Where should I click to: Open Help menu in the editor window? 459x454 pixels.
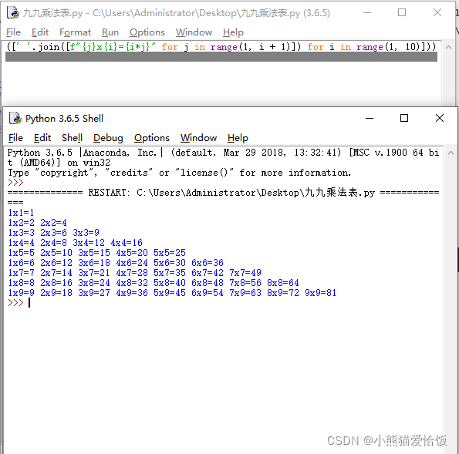point(233,32)
